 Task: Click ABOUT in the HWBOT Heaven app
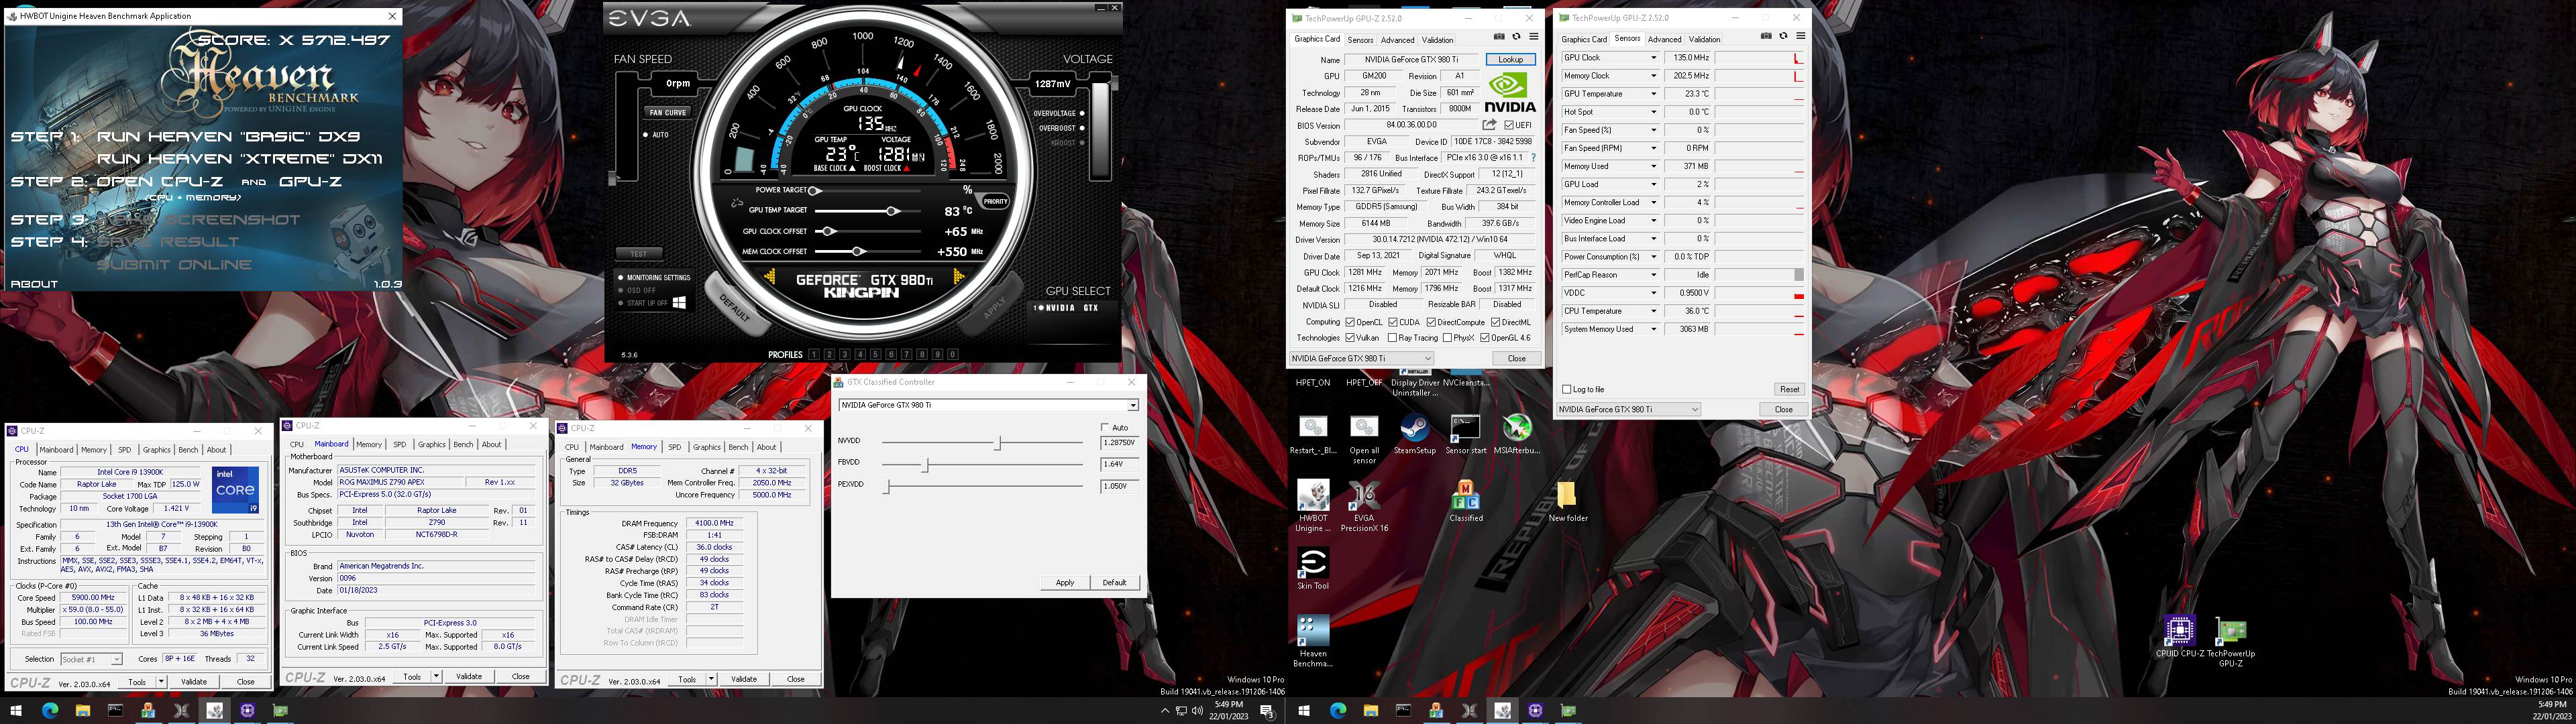(34, 284)
